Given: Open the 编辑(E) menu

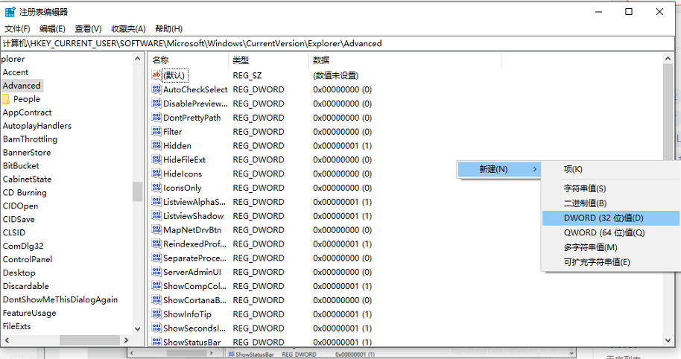Looking at the screenshot, I should pyautogui.click(x=52, y=28).
